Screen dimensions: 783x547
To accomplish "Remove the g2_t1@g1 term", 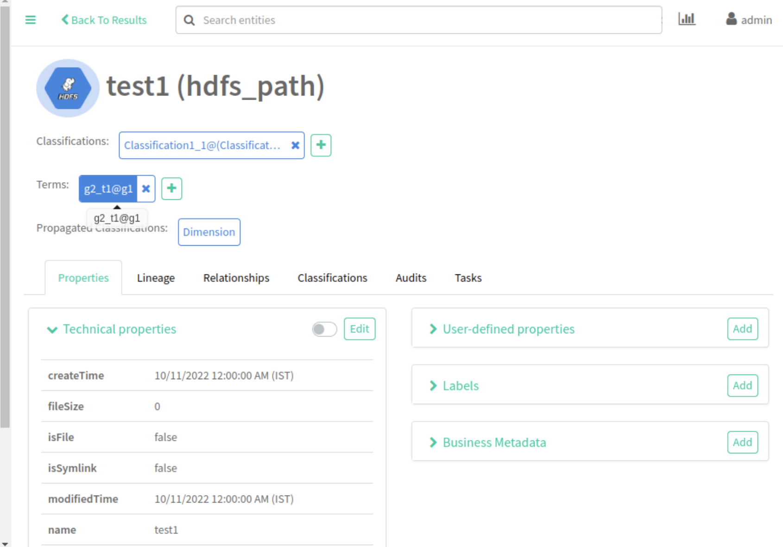I will click(146, 189).
